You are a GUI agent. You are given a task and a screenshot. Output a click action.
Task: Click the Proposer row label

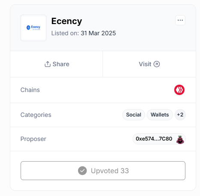click(x=33, y=139)
